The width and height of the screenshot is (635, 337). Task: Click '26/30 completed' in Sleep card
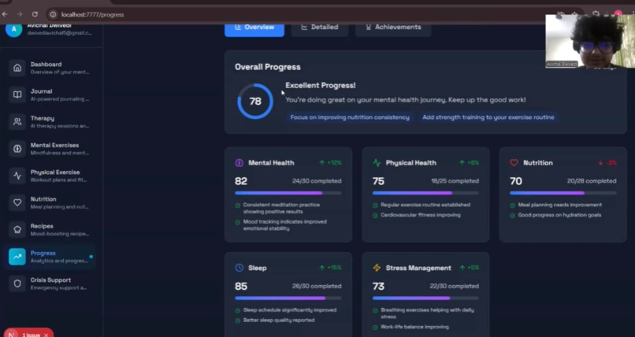point(317,286)
